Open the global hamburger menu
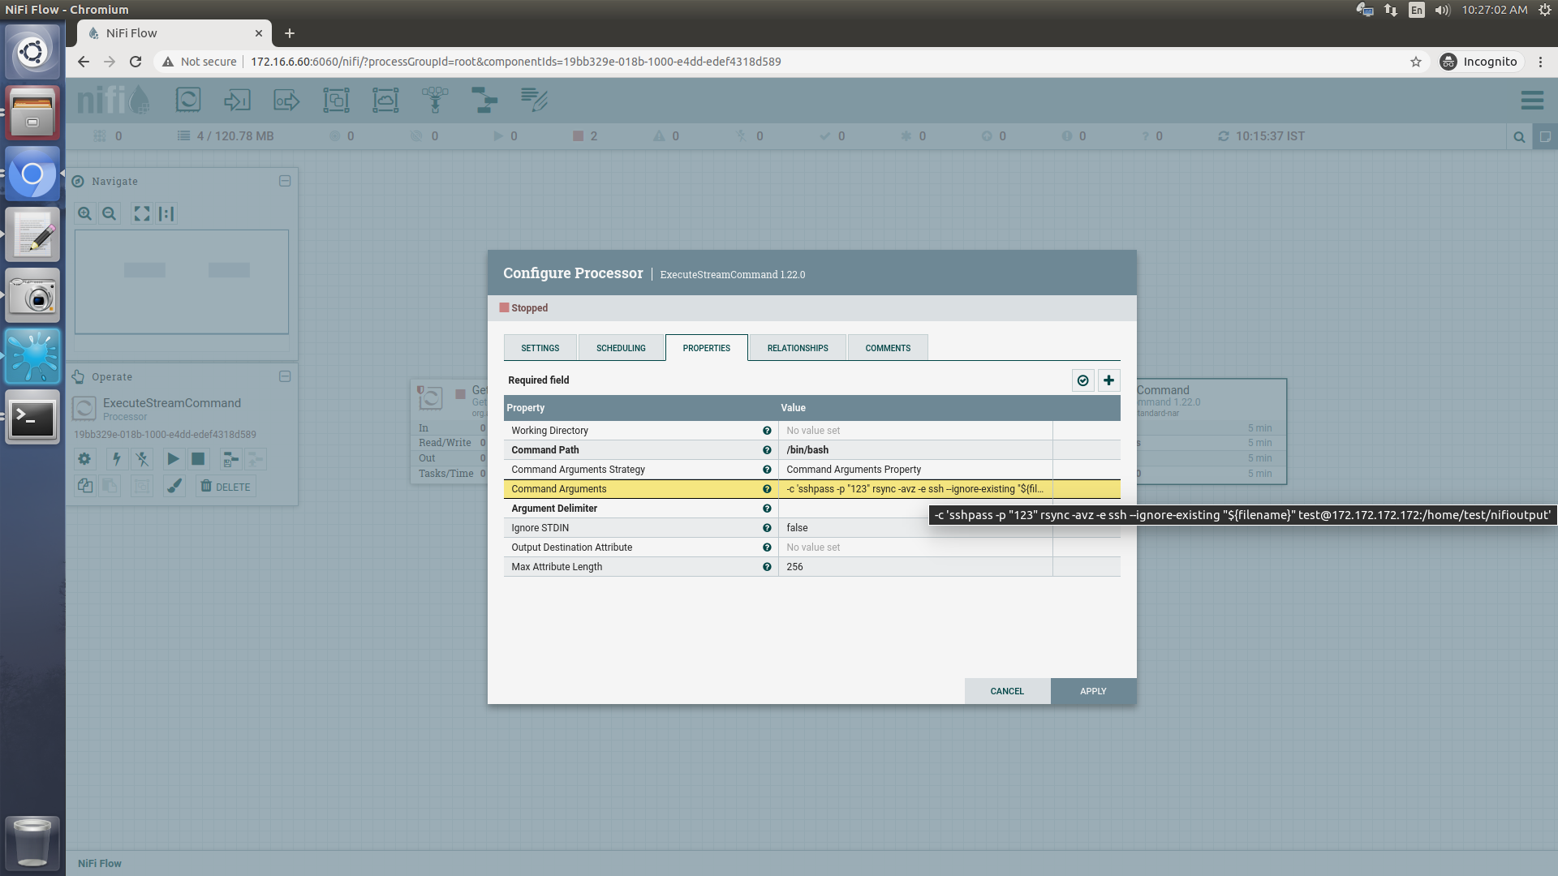The width and height of the screenshot is (1558, 876). pos(1532,101)
